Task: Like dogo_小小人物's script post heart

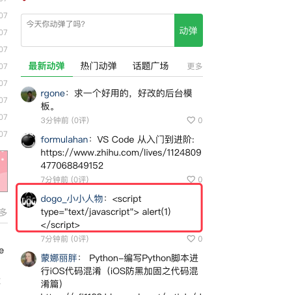Action: 191,238
